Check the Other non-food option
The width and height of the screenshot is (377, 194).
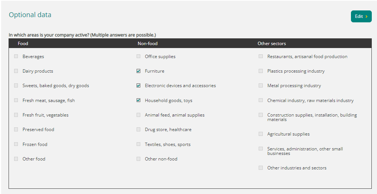pos(138,159)
